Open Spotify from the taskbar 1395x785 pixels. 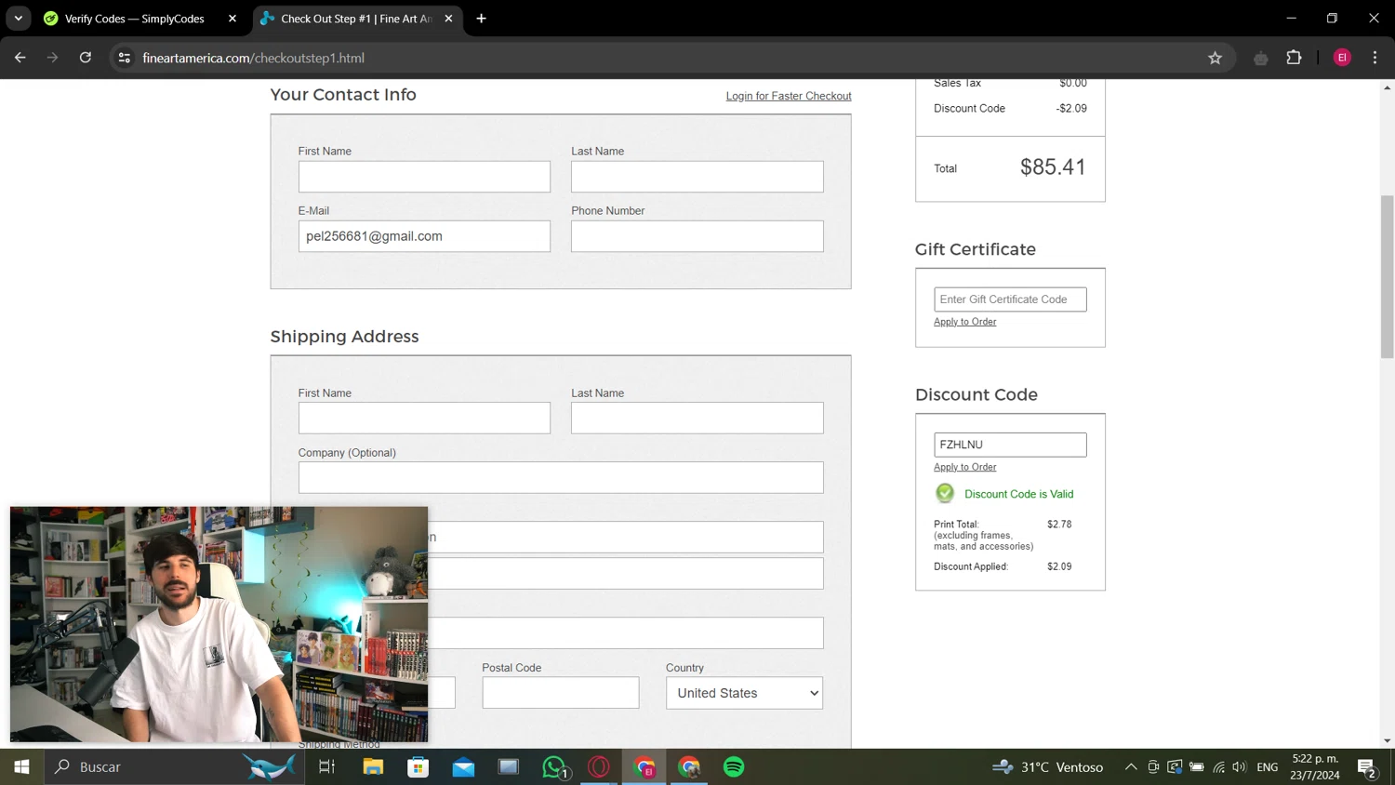coord(734,766)
